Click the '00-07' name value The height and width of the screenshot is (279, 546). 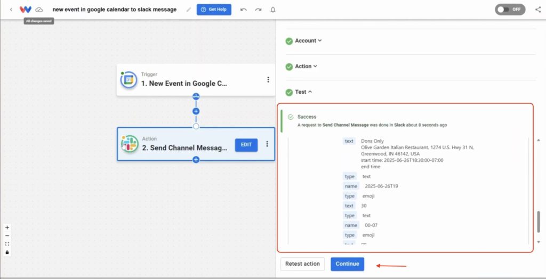[x=371, y=225]
